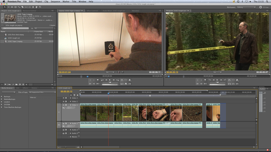This screenshot has height=152, width=271.
Task: Expand Time Machine Backups folder
Action: click(2, 107)
